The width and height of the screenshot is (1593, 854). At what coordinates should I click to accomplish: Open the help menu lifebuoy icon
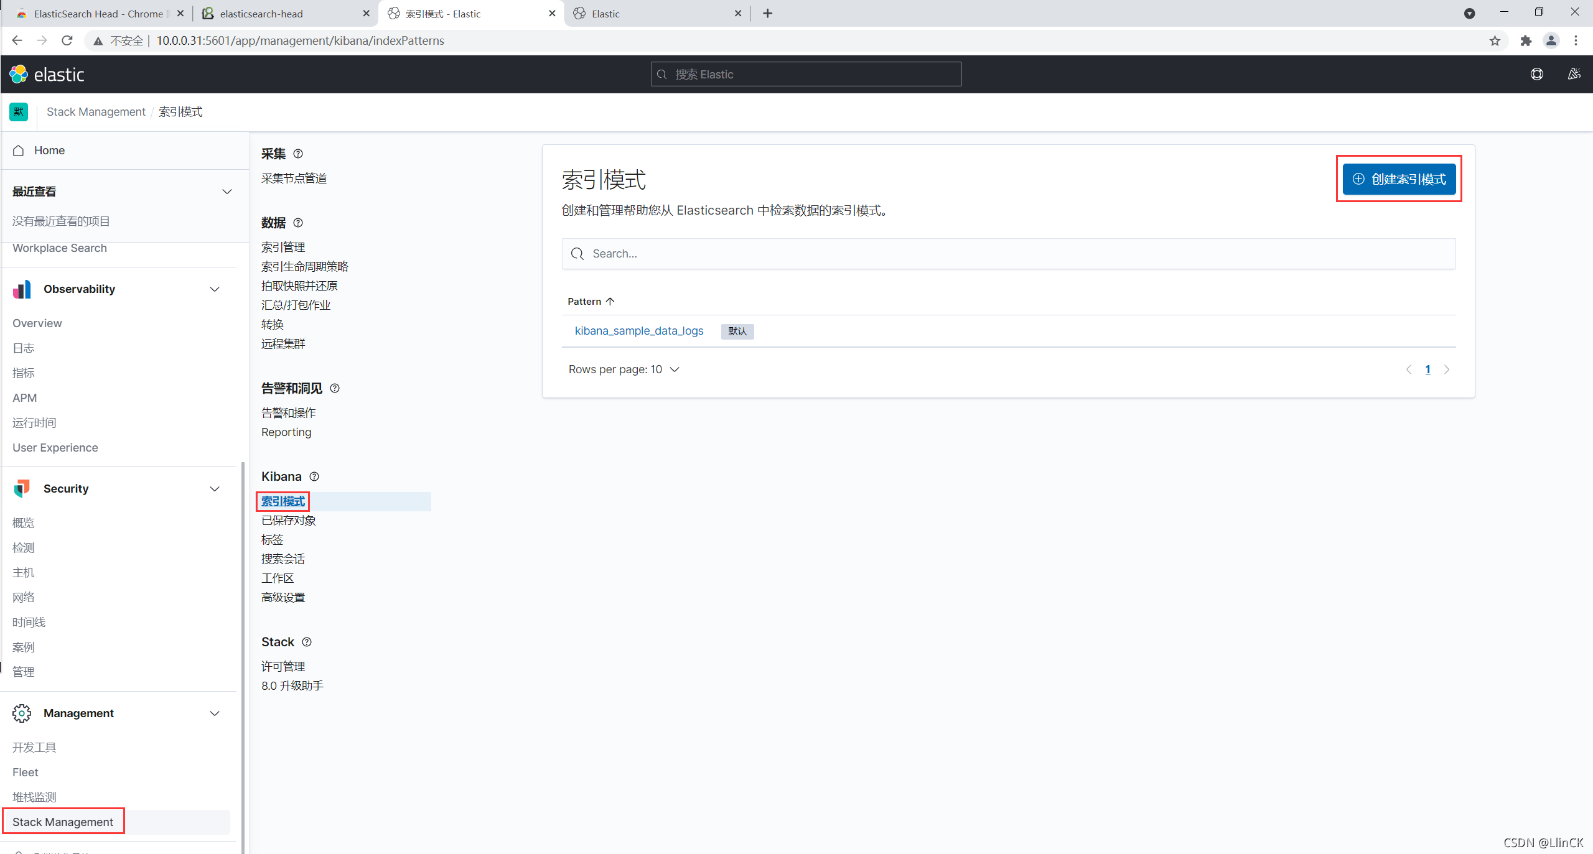click(x=1536, y=75)
